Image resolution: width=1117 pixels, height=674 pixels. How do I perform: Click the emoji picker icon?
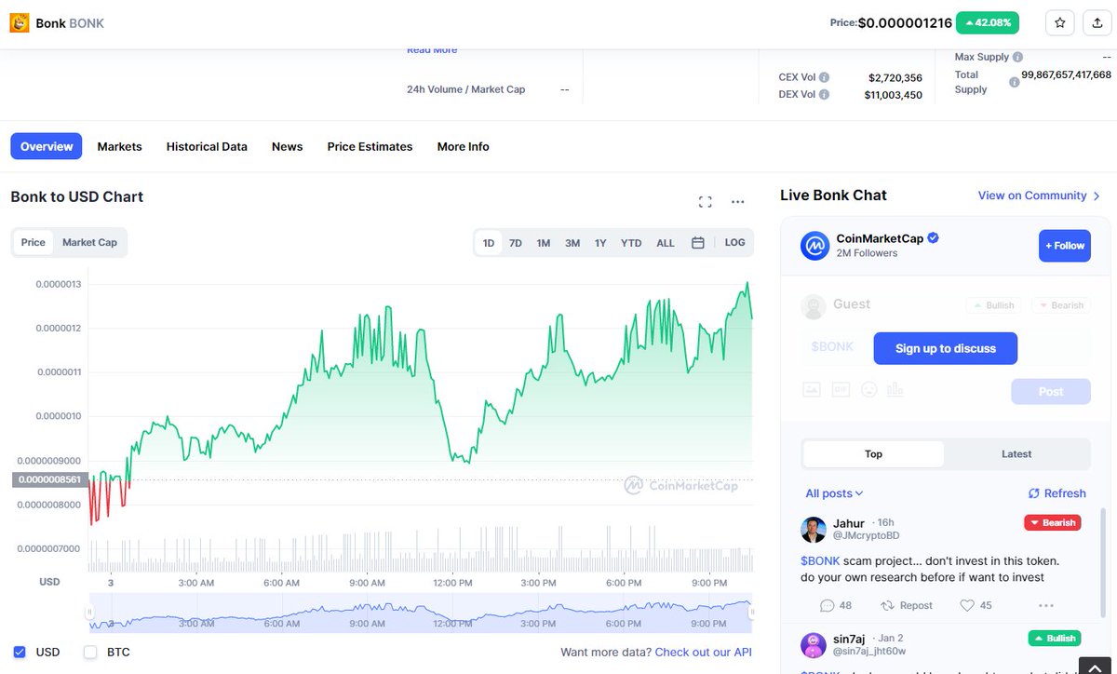point(868,390)
